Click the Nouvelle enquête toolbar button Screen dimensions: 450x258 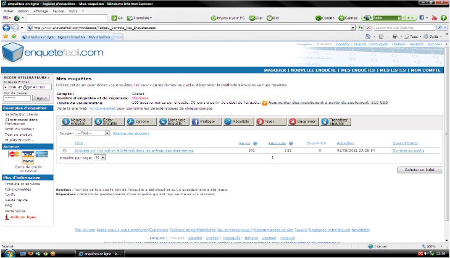77,122
